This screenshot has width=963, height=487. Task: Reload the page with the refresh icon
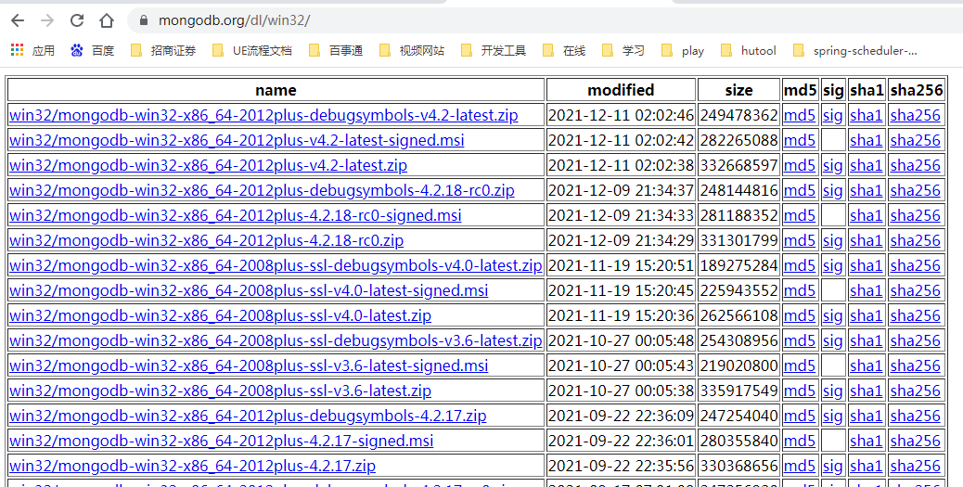click(77, 20)
